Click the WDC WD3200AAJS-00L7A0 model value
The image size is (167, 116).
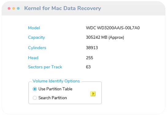113,28
